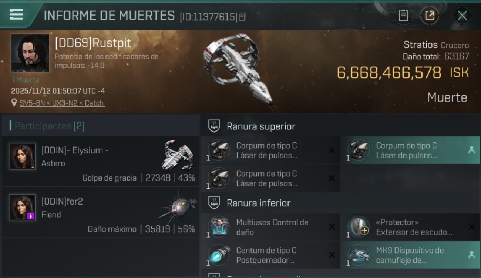Select Elysium's pilot portrait

coord(22,156)
